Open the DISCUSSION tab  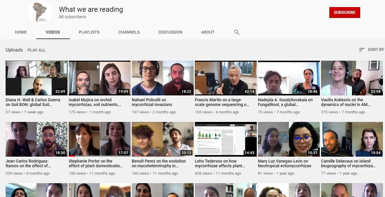tap(170, 32)
